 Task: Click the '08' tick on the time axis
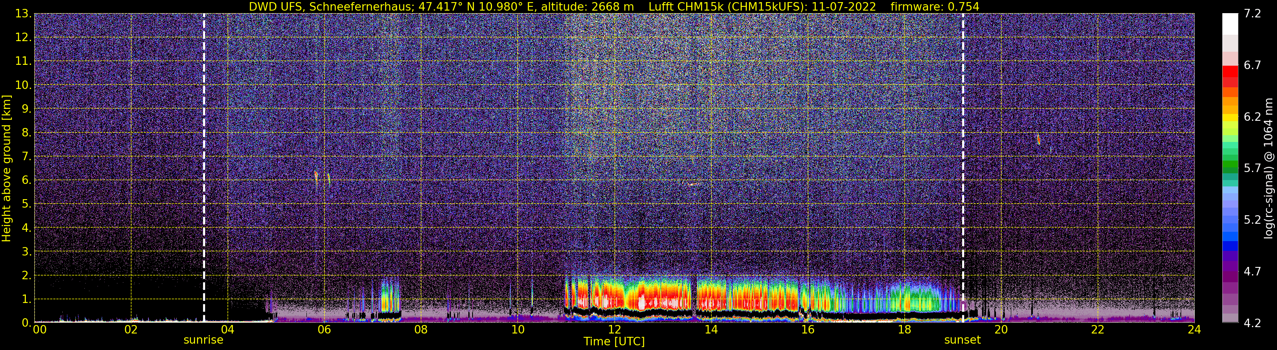(x=421, y=330)
